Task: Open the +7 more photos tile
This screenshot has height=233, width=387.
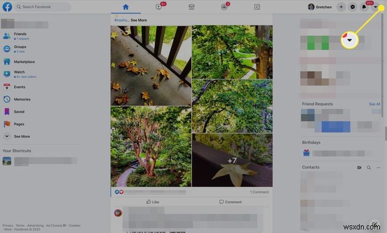Action: (x=232, y=160)
